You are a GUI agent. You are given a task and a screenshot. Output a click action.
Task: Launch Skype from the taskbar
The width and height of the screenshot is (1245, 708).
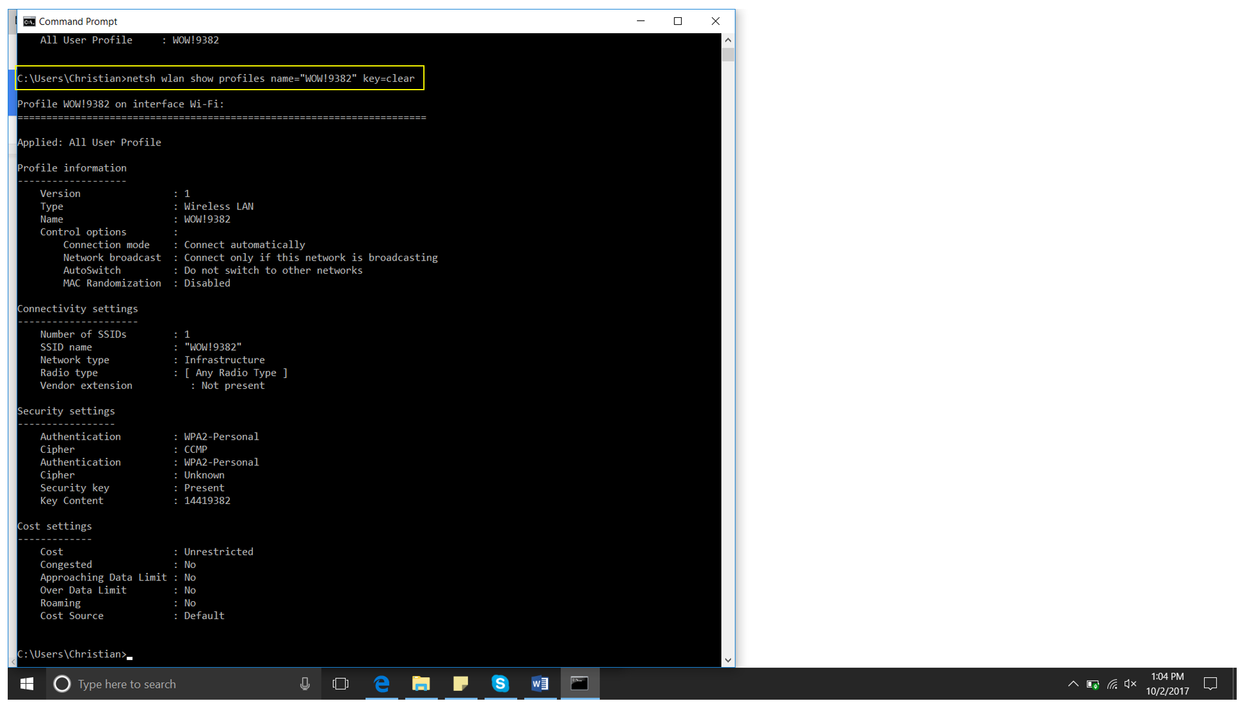point(501,684)
